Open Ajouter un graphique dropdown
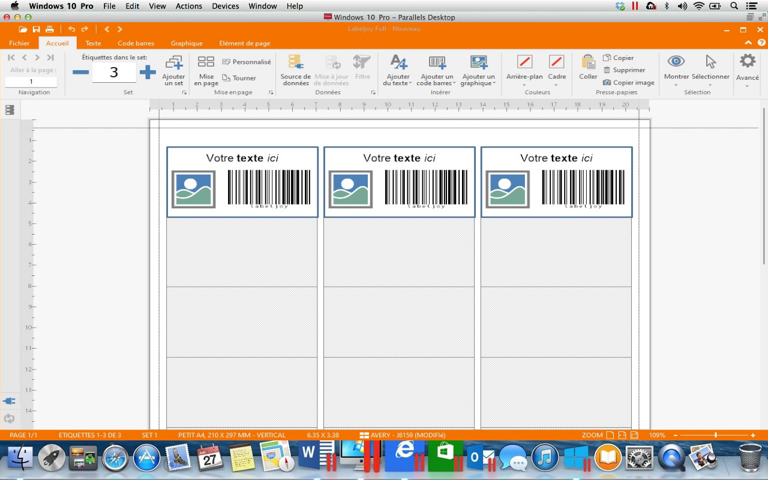Screen dimensions: 768x480 point(478,71)
